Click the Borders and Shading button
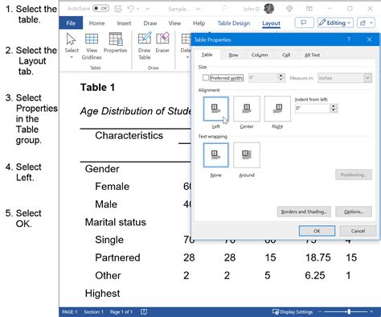 point(304,212)
